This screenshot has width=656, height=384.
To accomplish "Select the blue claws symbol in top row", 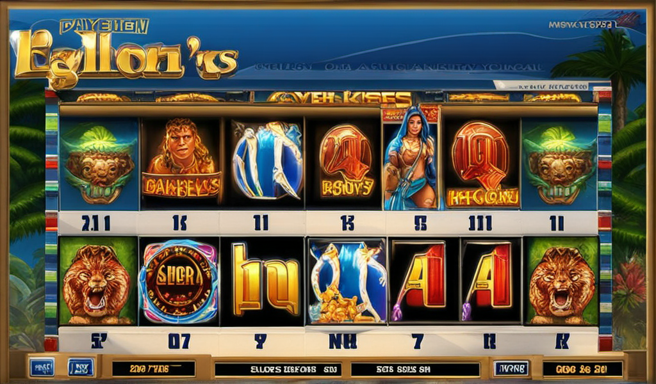I will click(x=266, y=163).
